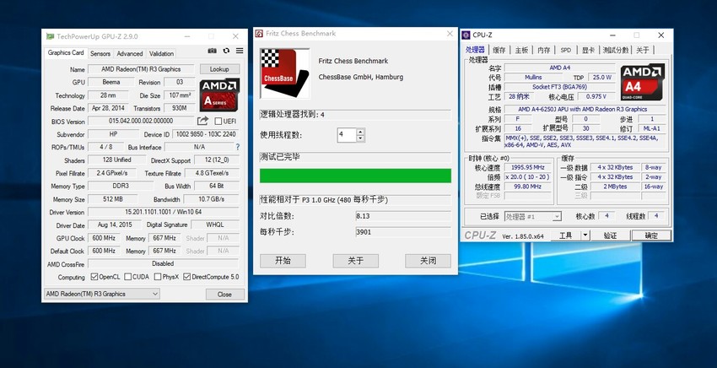The image size is (717, 368).
Task: Click the 开始 button in Fritz Benchmark
Action: pos(283,261)
